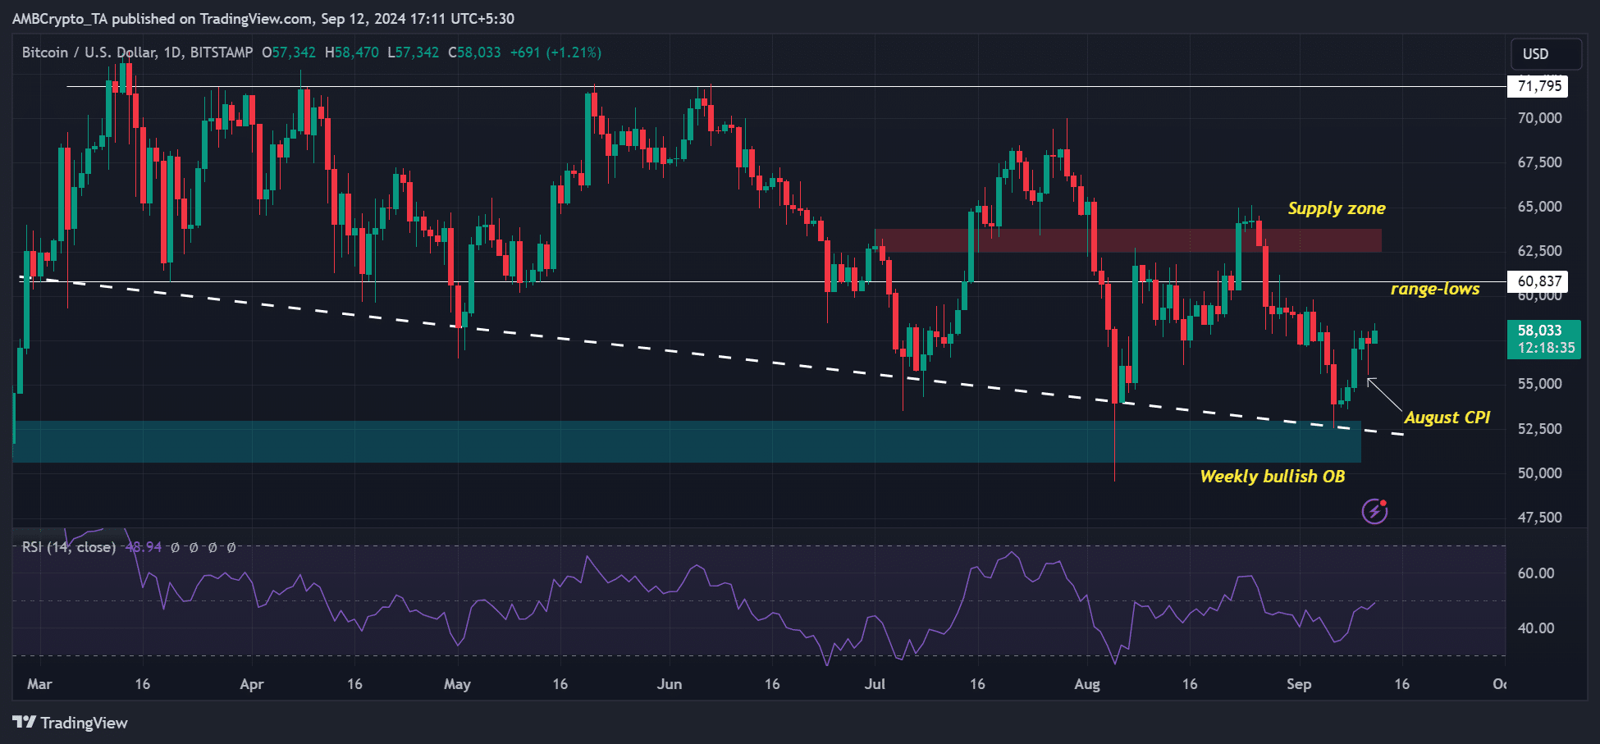Select the Supply zone annotation text
Image resolution: width=1600 pixels, height=744 pixels.
pyautogui.click(x=1337, y=208)
